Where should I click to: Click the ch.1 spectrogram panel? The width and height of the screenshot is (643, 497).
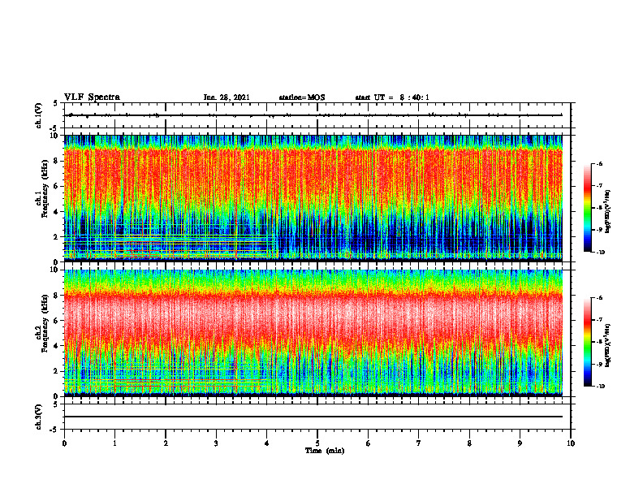(313, 198)
